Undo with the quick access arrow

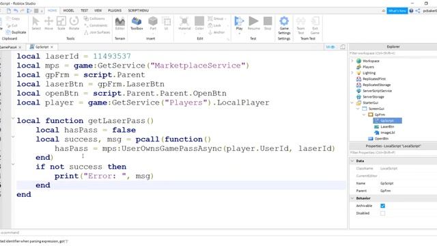click(16, 11)
